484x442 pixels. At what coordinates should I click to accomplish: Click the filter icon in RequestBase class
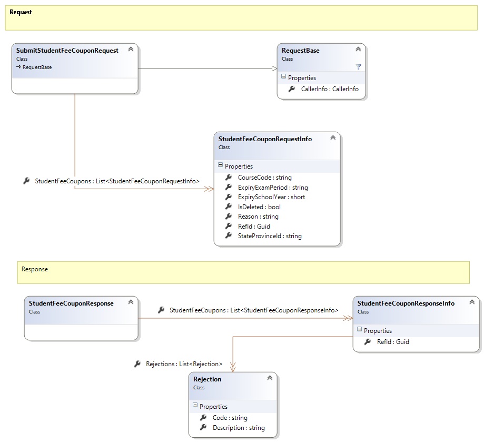click(358, 67)
